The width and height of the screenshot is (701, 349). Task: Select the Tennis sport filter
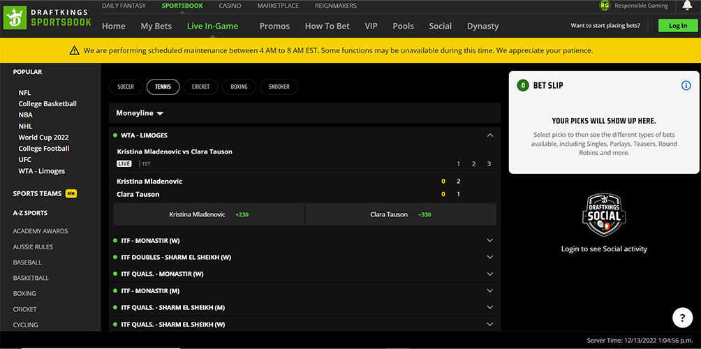pos(163,87)
